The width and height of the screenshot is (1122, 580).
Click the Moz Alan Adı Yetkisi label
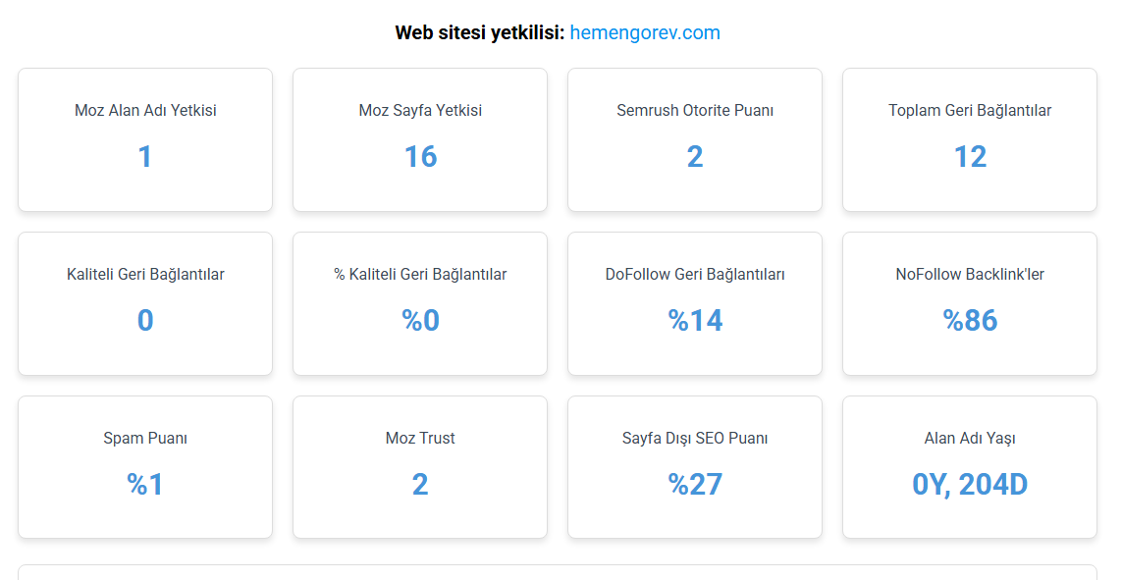point(145,110)
